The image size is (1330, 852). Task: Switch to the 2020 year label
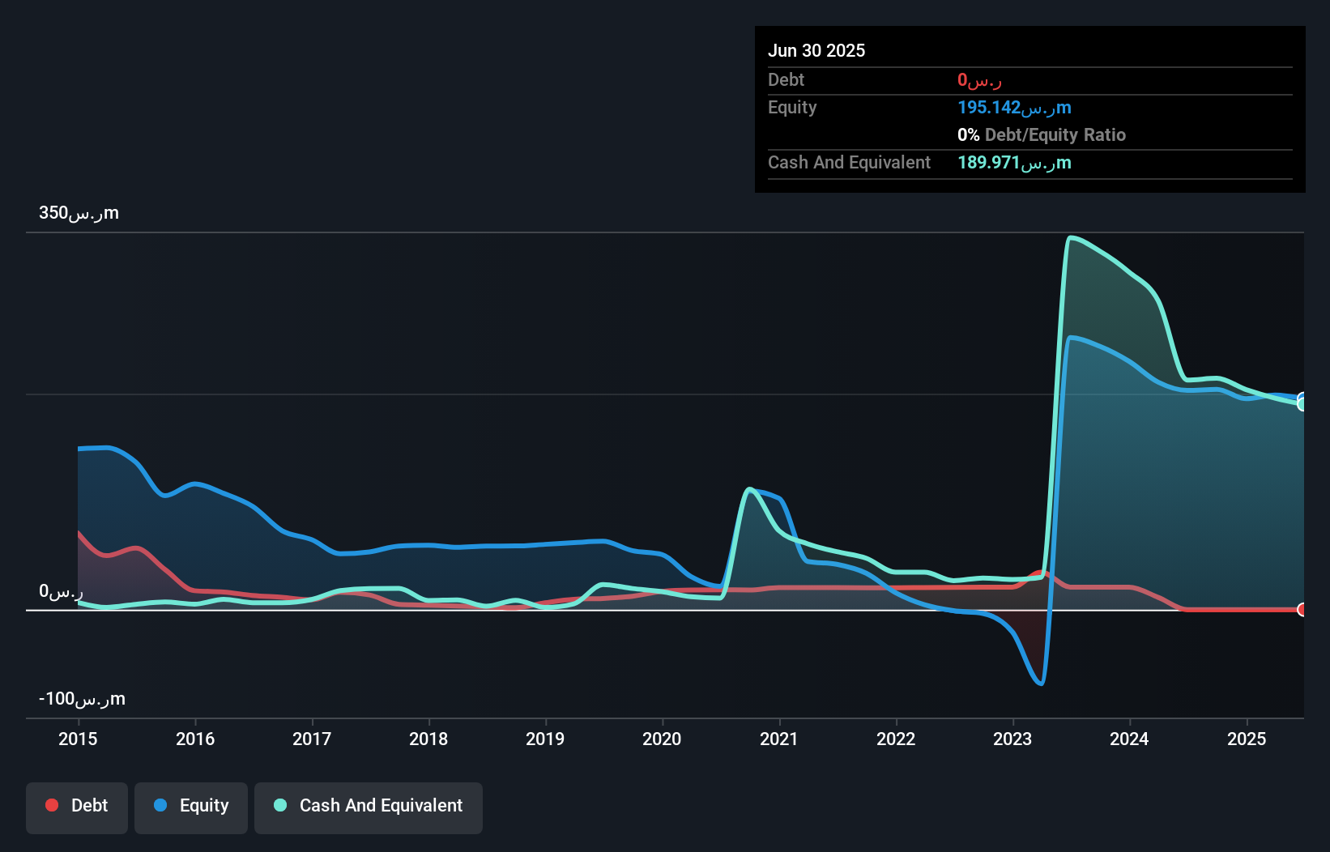click(662, 739)
